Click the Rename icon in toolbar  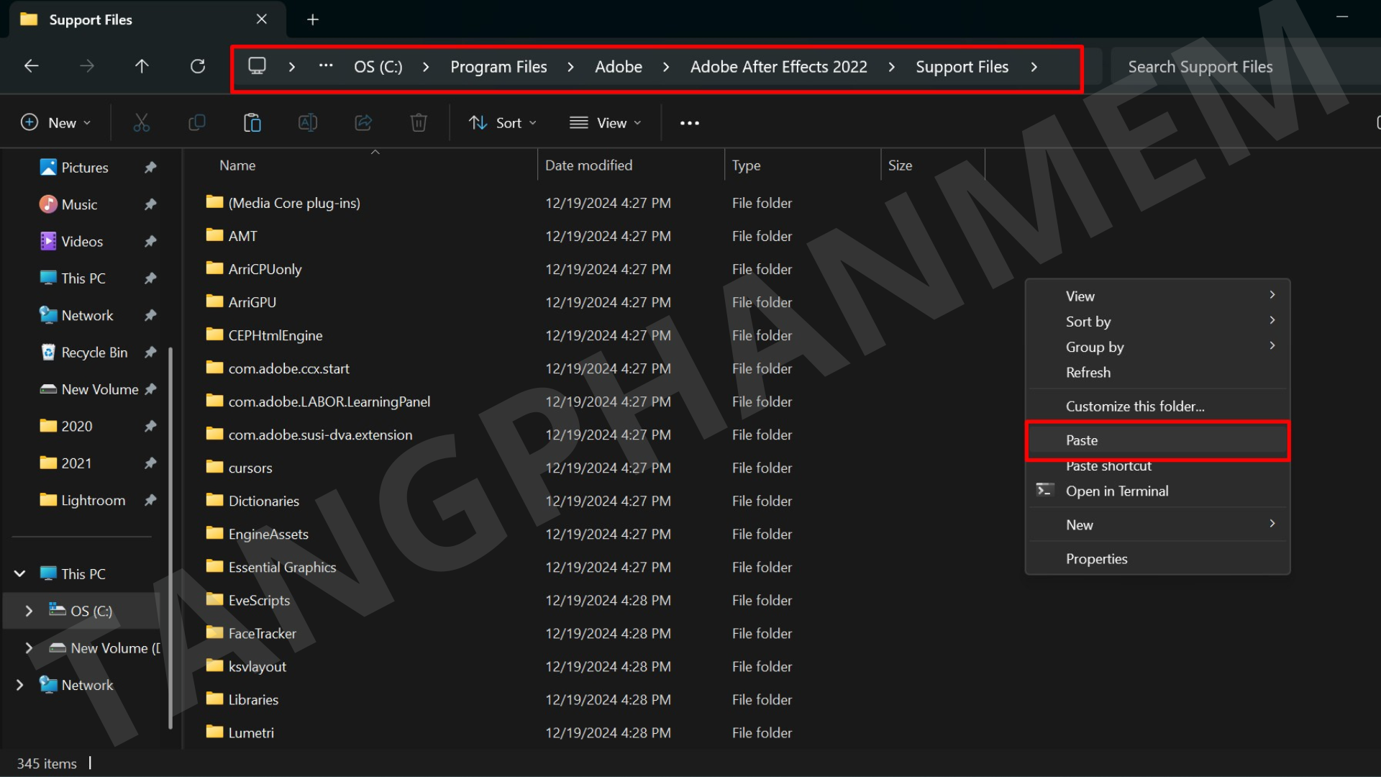308,123
